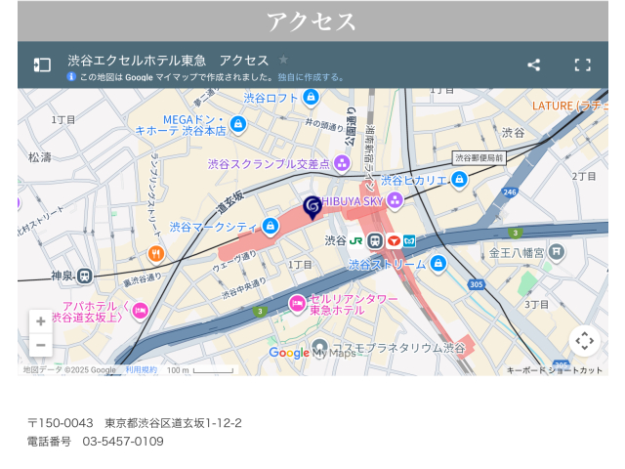This screenshot has height=469, width=625.
Task: Click the 渋谷ヒカリエ shopping marker
Action: click(459, 180)
